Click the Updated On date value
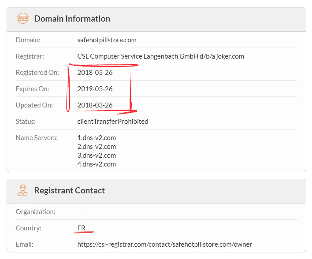The image size is (312, 259). point(95,105)
